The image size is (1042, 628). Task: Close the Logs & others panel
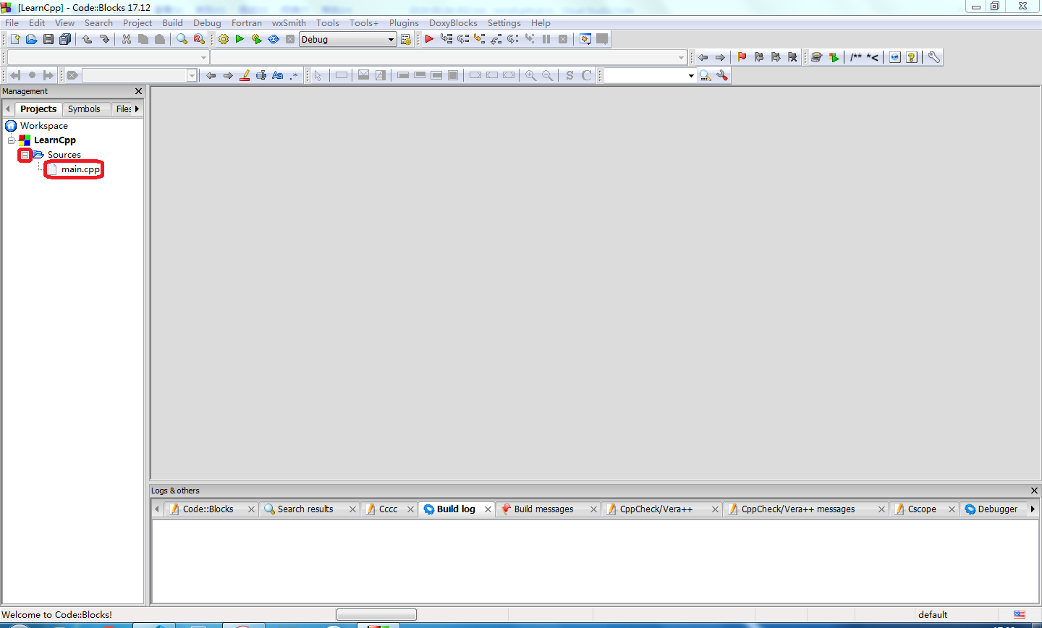click(1034, 491)
